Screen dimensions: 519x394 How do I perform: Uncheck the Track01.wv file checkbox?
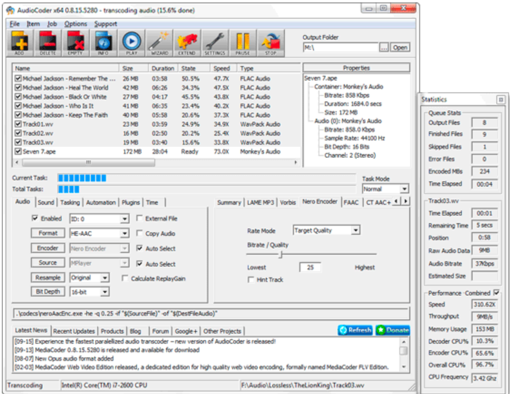(x=18, y=124)
